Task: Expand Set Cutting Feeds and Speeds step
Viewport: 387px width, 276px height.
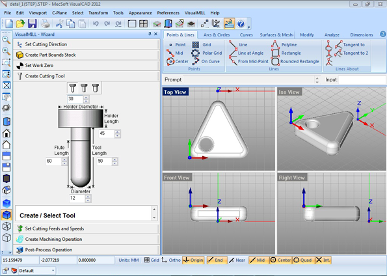Action: pos(86,228)
